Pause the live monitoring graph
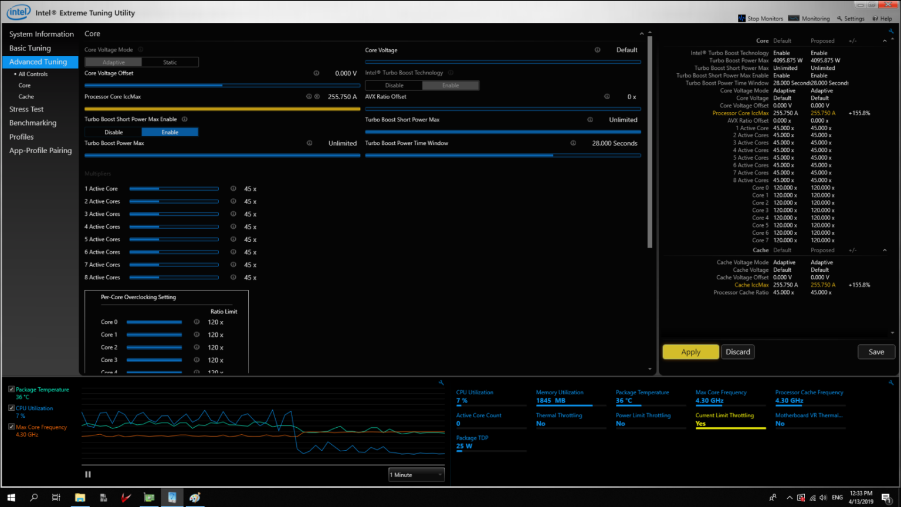 (x=87, y=474)
